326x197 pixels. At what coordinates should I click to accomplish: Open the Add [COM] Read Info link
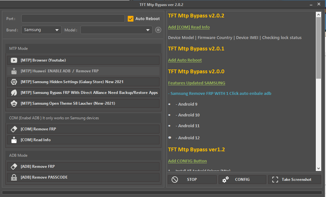click(x=189, y=27)
